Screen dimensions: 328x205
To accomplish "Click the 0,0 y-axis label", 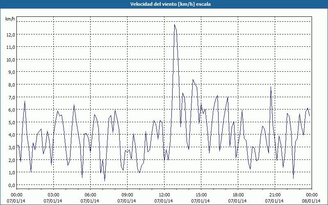I will (x=11, y=185).
